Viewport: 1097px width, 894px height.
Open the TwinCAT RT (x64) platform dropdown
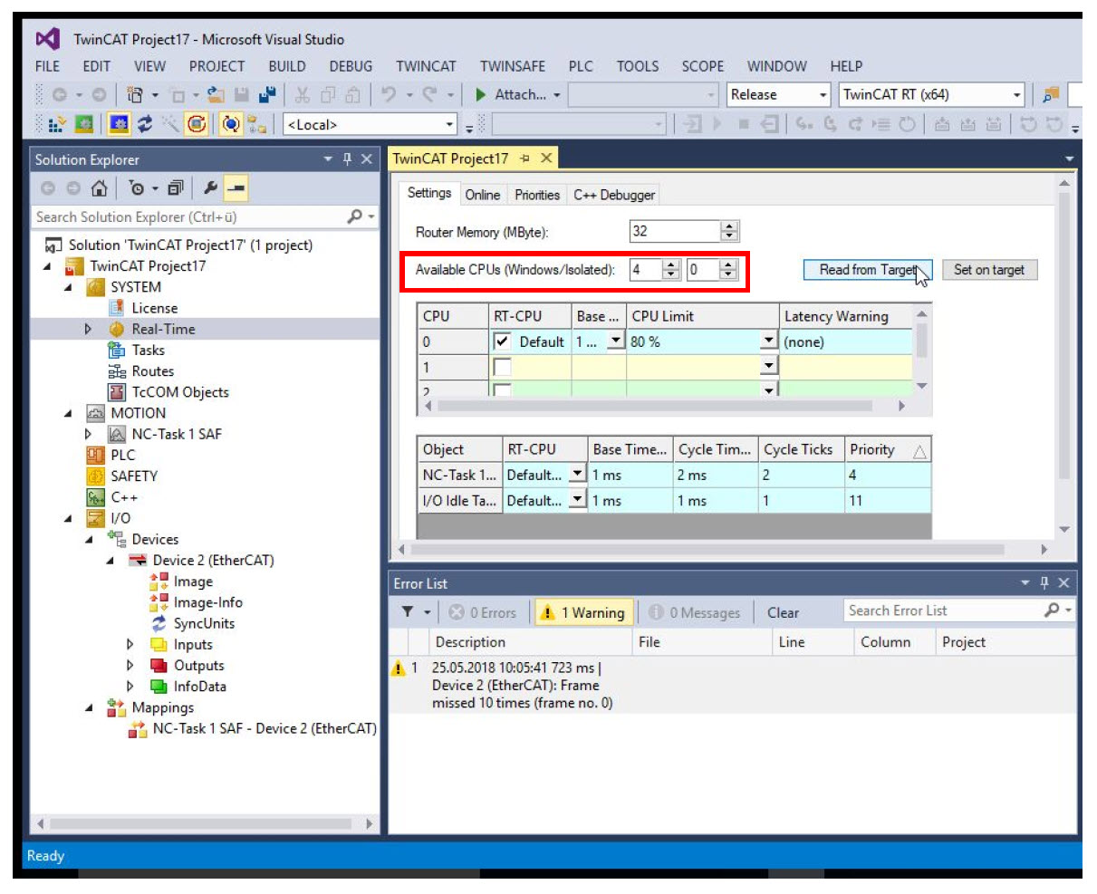point(1016,95)
